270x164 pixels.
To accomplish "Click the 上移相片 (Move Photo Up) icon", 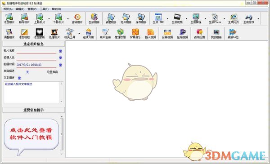I will click(40, 18).
